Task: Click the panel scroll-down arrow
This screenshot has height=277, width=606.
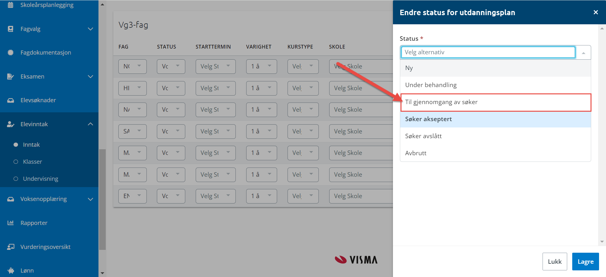Action: tap(602, 242)
